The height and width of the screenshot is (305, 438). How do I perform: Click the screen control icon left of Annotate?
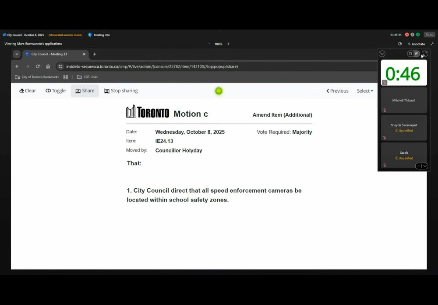click(x=400, y=44)
